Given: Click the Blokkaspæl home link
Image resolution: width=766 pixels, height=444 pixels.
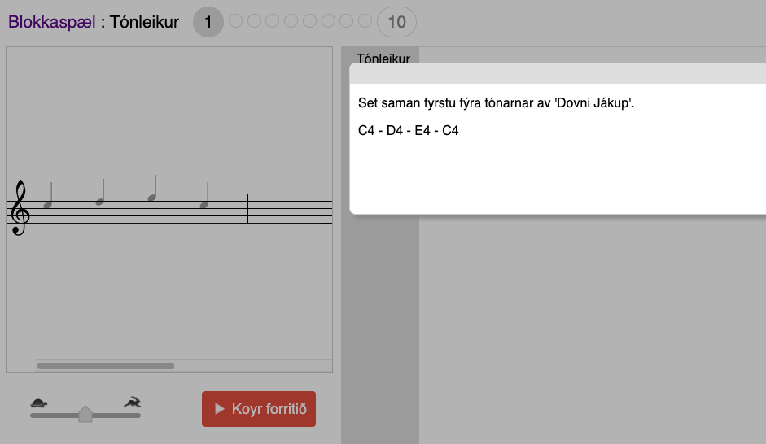Looking at the screenshot, I should click(51, 22).
